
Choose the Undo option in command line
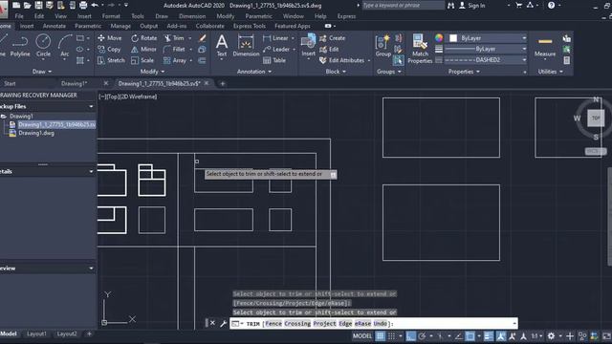(x=381, y=323)
